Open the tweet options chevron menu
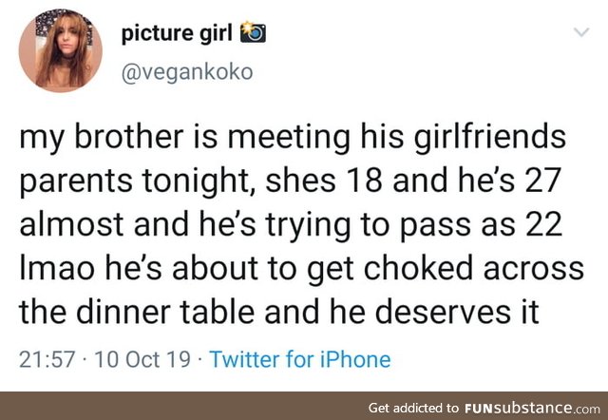The height and width of the screenshot is (420, 608). [581, 31]
